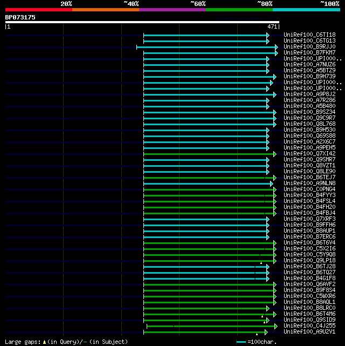
Task: Click the orange ~40% legend color segment
Action: [x=106, y=10]
